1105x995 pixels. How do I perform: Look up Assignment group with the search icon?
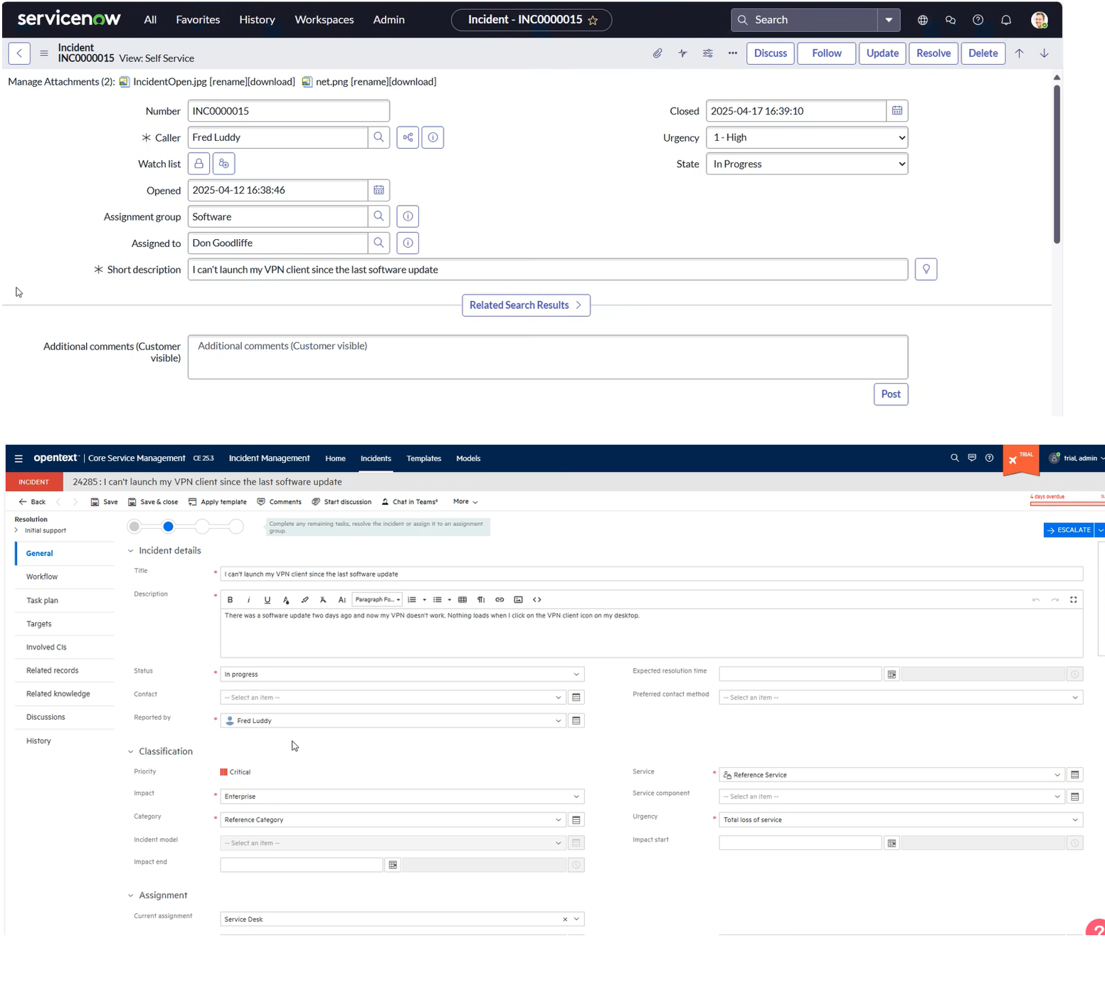[x=379, y=216]
